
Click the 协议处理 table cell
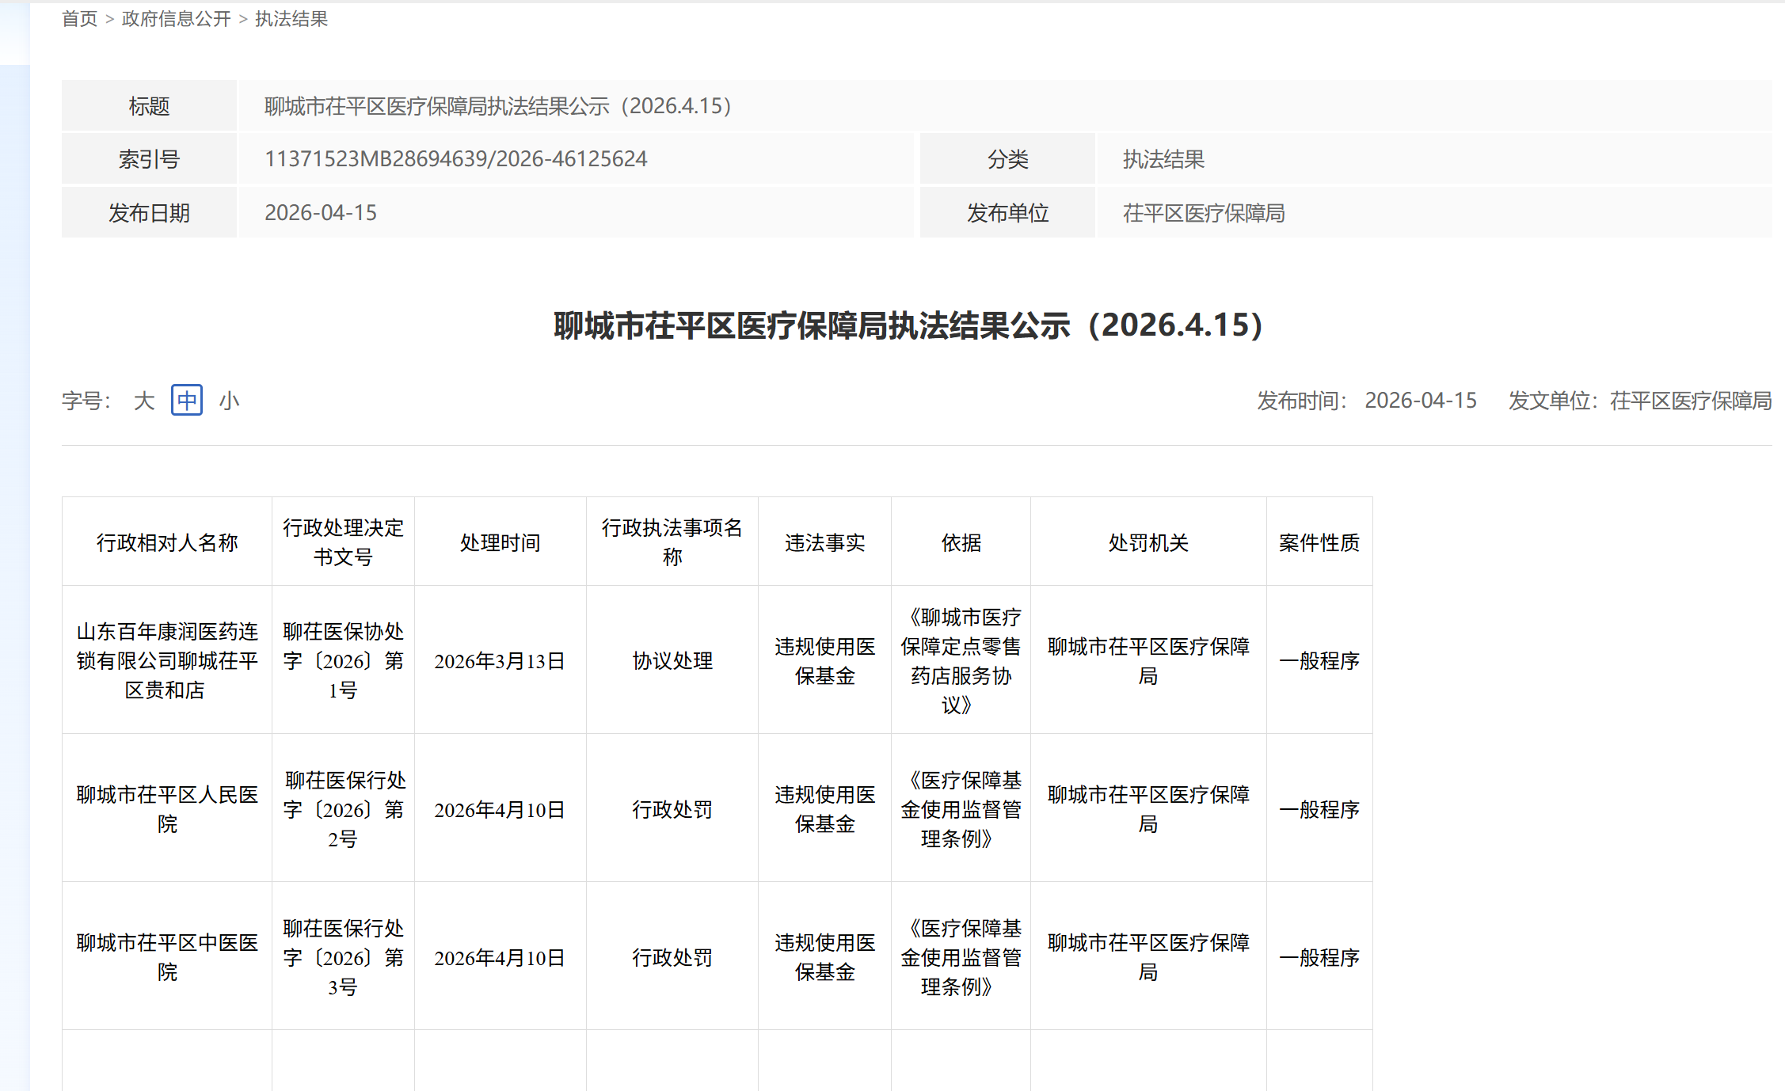tap(672, 660)
